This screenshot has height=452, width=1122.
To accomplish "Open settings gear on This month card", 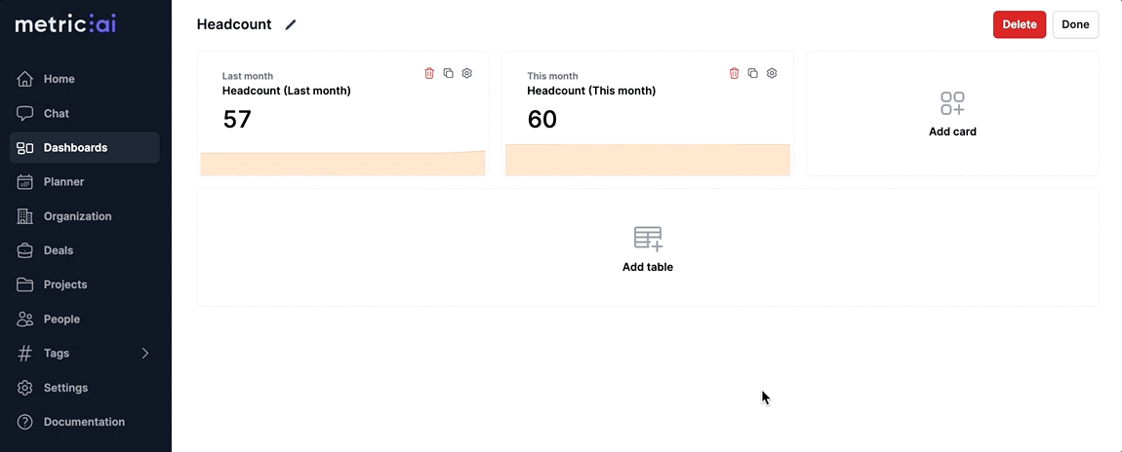I will pyautogui.click(x=772, y=73).
